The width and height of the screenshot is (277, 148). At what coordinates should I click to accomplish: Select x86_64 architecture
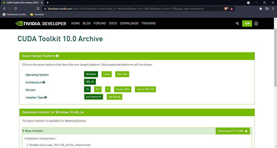pos(90,82)
